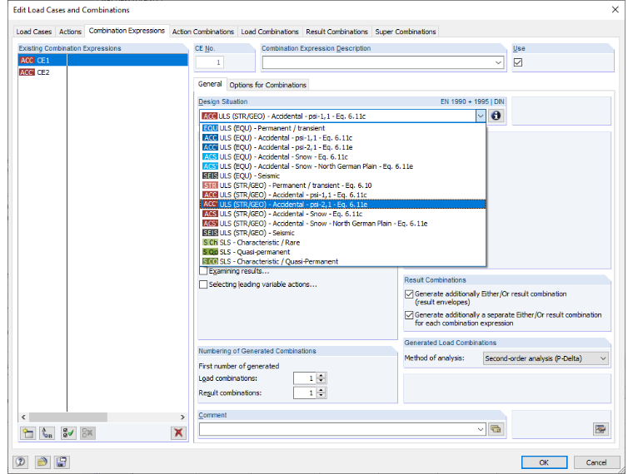Uncheck Generate additionally Either/Or result combination
This screenshot has height=474, width=633.
click(409, 294)
